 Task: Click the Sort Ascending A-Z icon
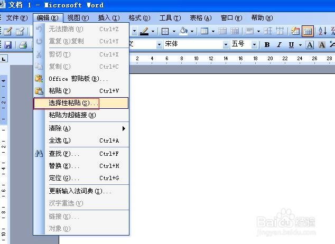point(322,31)
